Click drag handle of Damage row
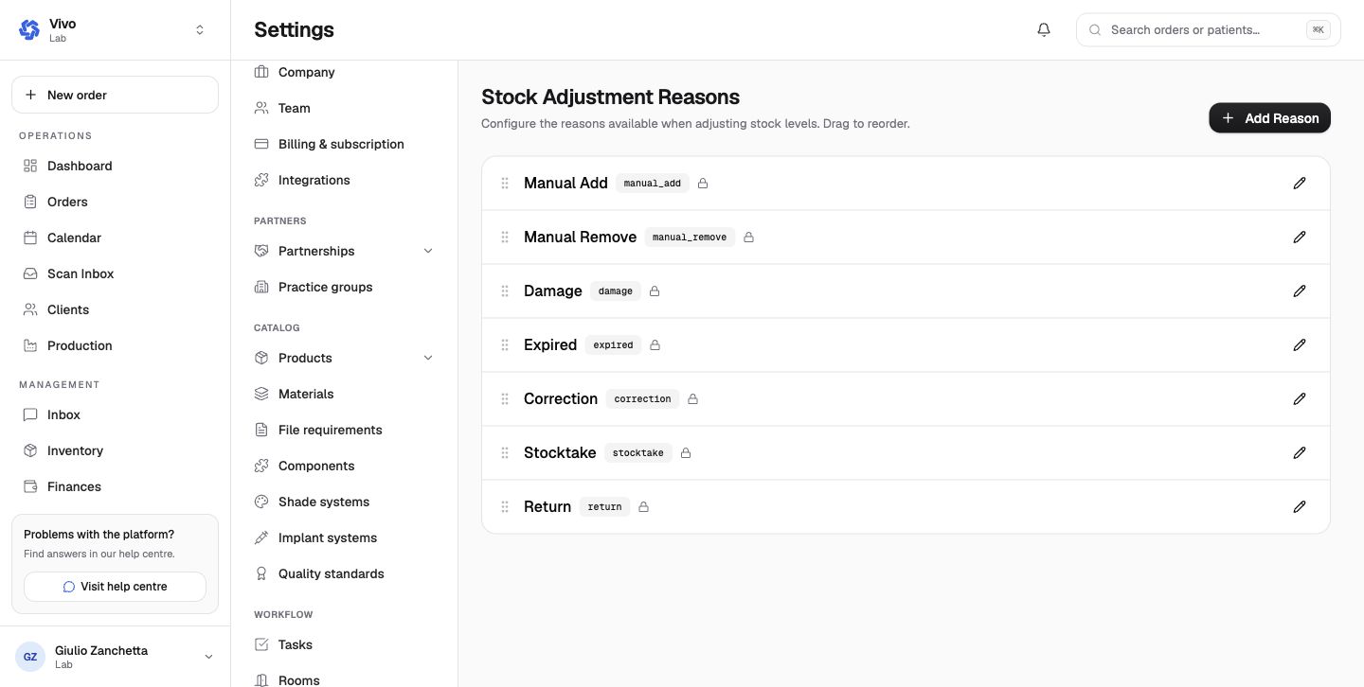Image resolution: width=1364 pixels, height=687 pixels. [x=505, y=291]
